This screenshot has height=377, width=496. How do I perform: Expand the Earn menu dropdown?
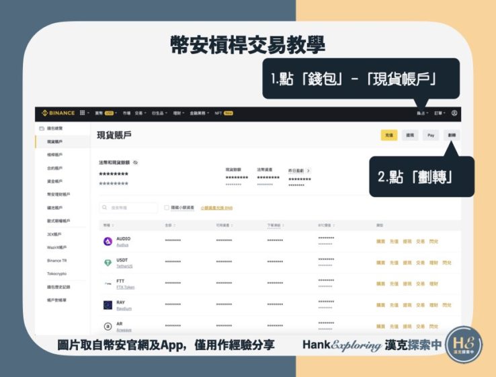coord(178,113)
